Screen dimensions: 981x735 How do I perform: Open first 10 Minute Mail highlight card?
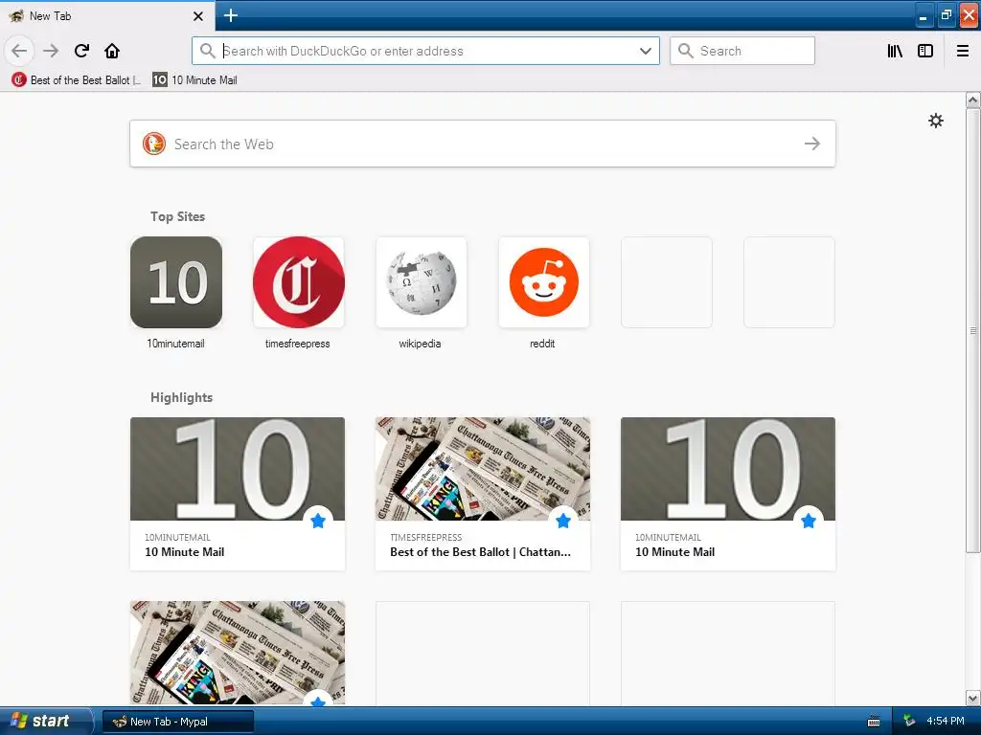[238, 494]
